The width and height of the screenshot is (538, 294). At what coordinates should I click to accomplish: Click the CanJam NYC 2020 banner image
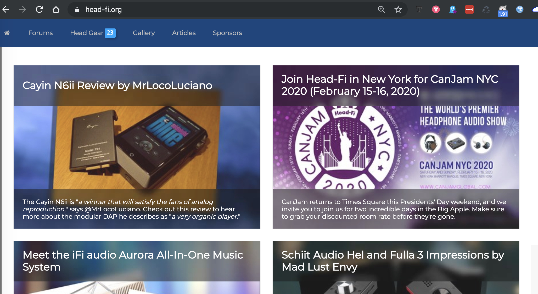(x=396, y=147)
